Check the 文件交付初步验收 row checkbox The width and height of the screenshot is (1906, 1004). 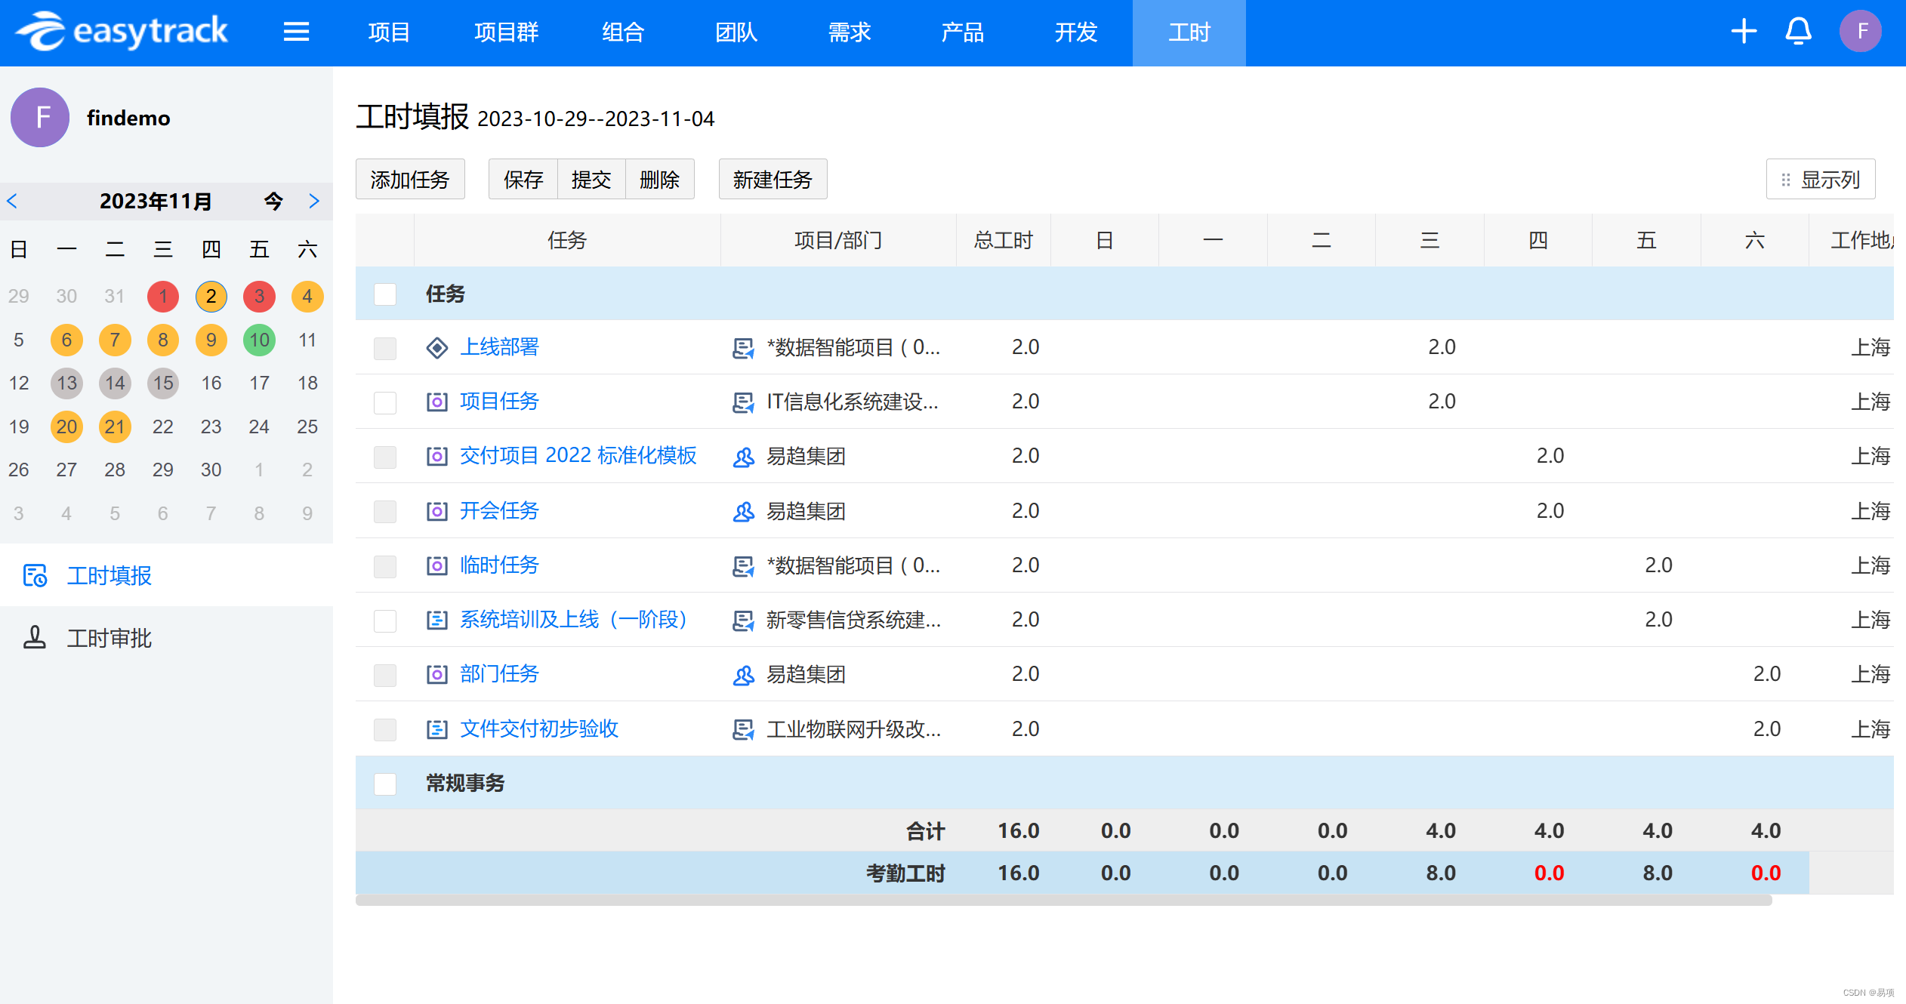[x=385, y=730]
